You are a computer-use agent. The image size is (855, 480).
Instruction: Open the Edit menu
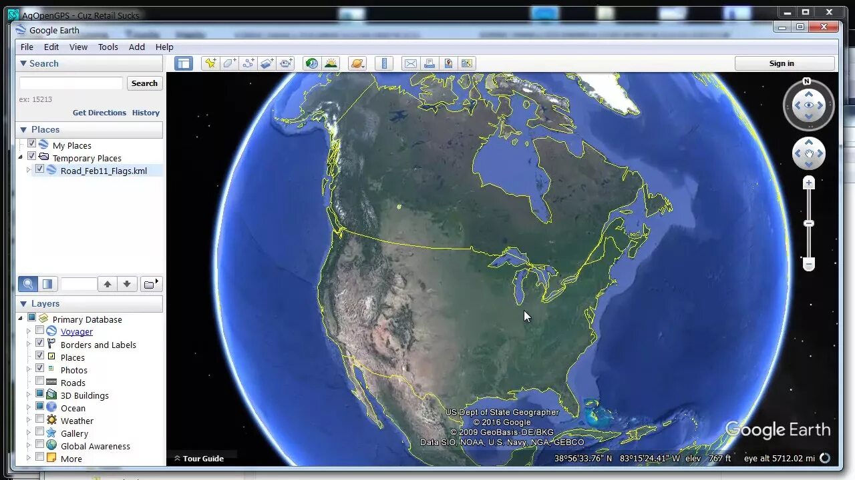pos(51,47)
